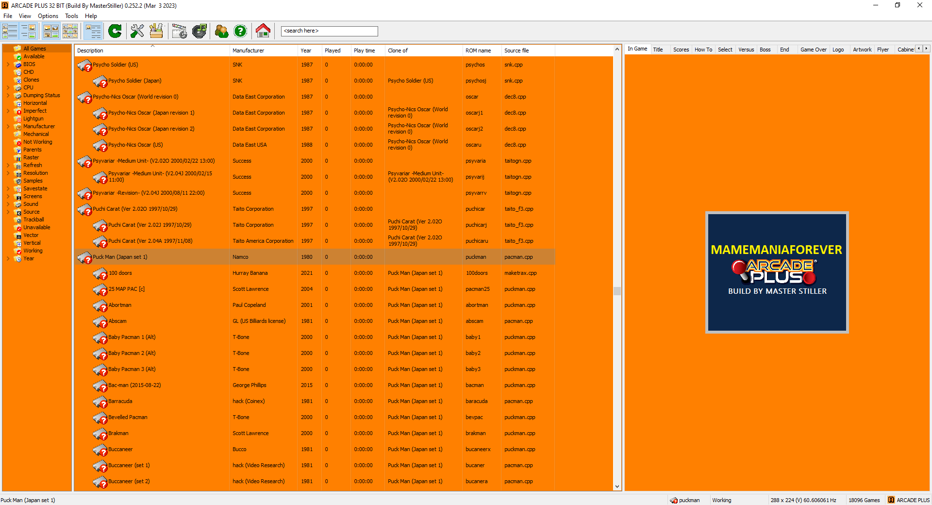Select the Abscam game row

click(x=315, y=321)
